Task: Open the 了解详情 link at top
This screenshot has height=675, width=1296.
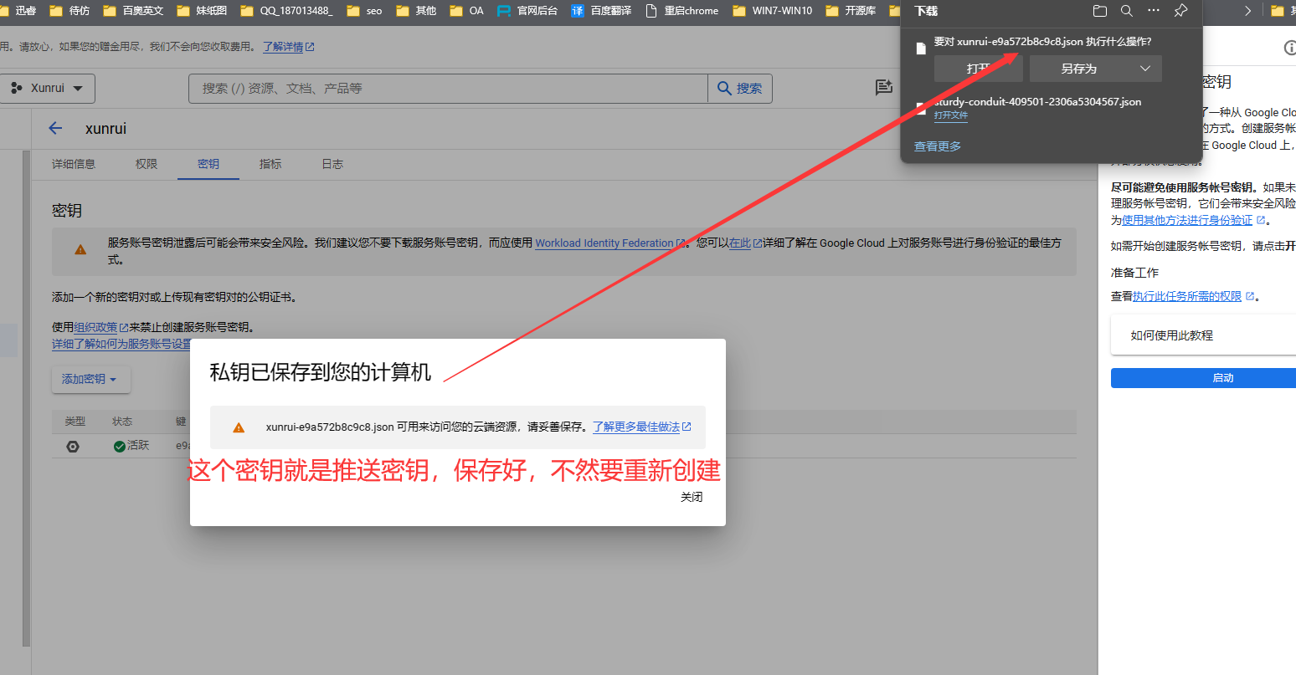Action: tap(289, 47)
